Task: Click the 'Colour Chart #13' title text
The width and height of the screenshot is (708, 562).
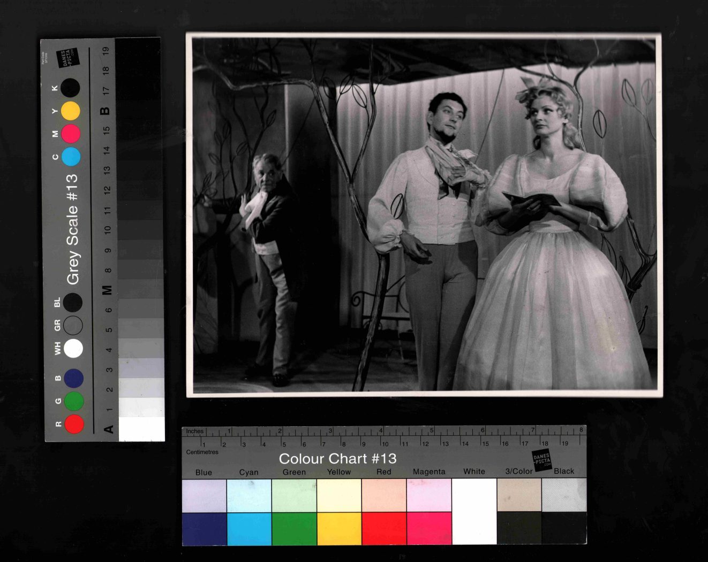Action: [337, 459]
